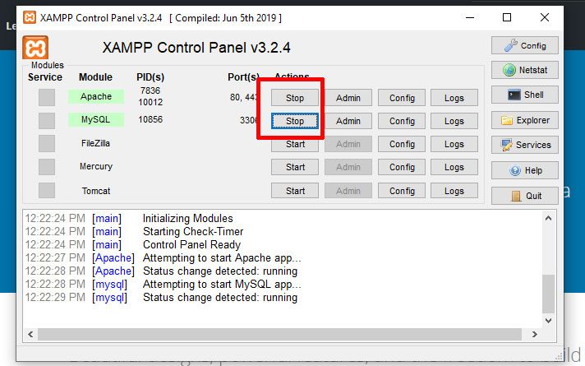The height and width of the screenshot is (366, 585).
Task: Open the Help button
Action: pos(524,171)
